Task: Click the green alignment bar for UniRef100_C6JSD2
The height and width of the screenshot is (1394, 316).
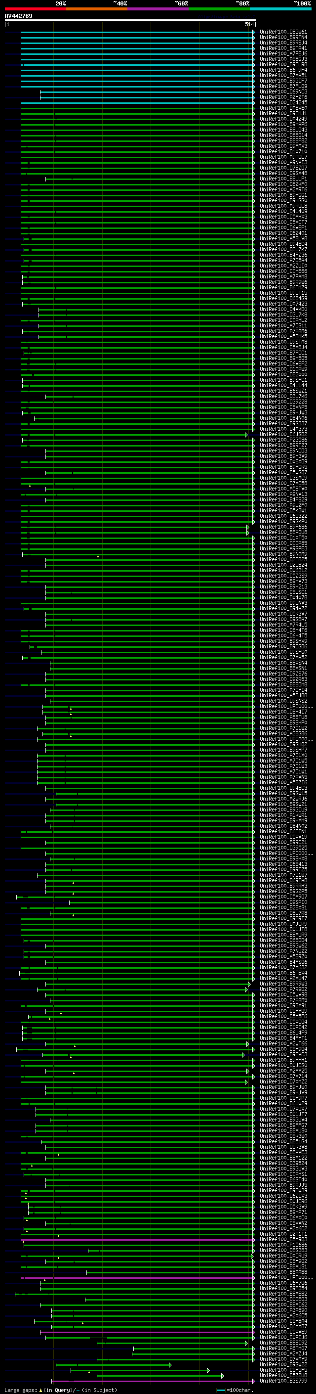Action: coord(134,435)
